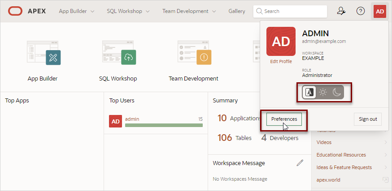Close account menu via AD avatar button
Viewport: 392px width, 191px height.
pos(380,11)
